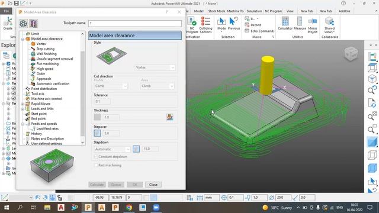The height and width of the screenshot is (213, 379).
Task: Open the Profile cut direction dropdown
Action: pos(111,86)
